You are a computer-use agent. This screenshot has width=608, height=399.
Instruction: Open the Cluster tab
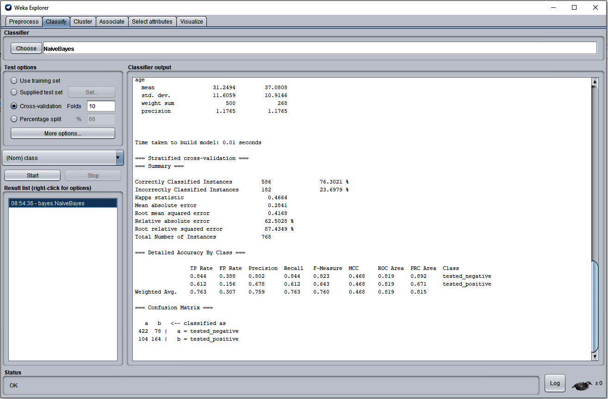[x=83, y=22]
